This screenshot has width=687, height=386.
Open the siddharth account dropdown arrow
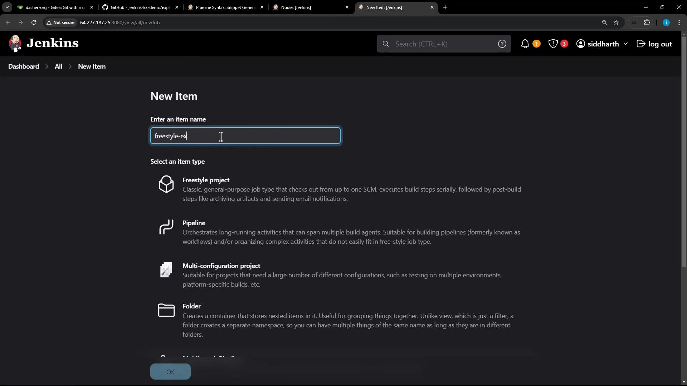tap(626, 44)
